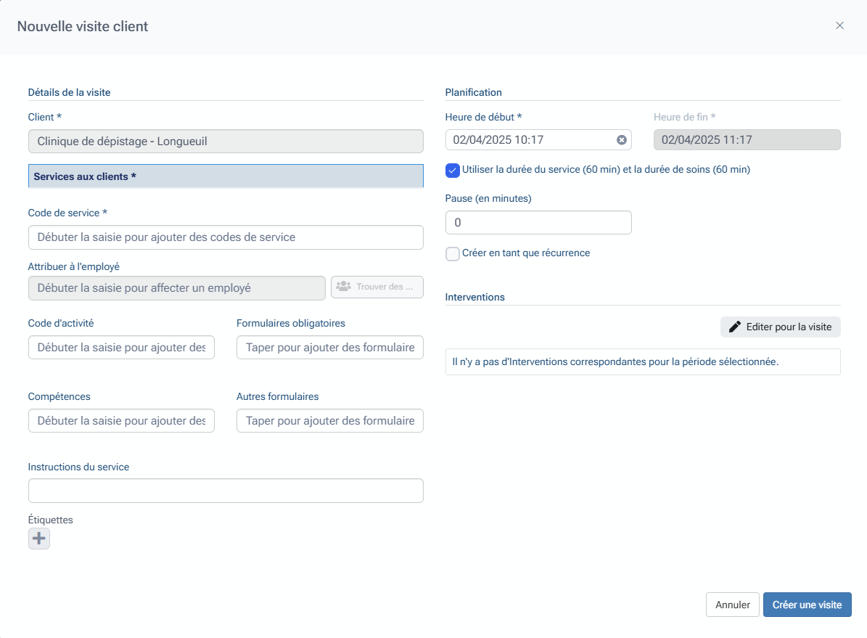Open the Compétences selector
This screenshot has width=867, height=638.
point(121,421)
